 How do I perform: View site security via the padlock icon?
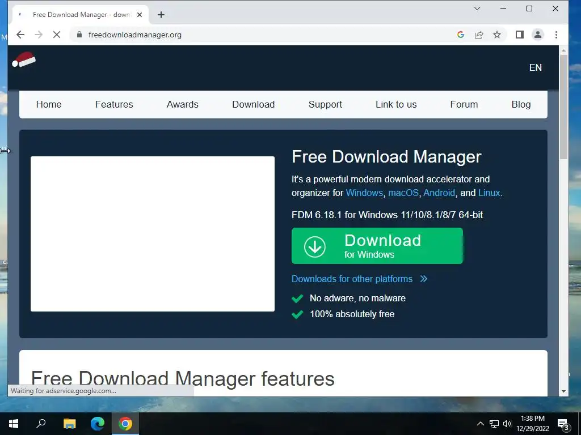pos(79,35)
